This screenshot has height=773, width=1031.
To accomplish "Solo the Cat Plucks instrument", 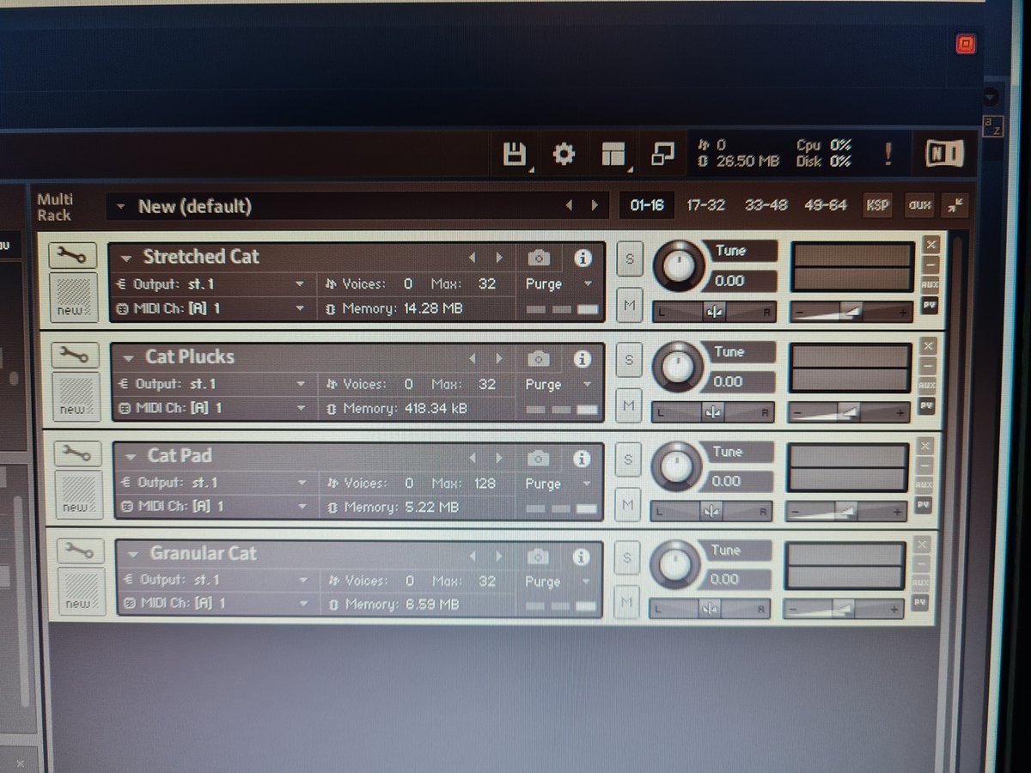I will pyautogui.click(x=629, y=361).
